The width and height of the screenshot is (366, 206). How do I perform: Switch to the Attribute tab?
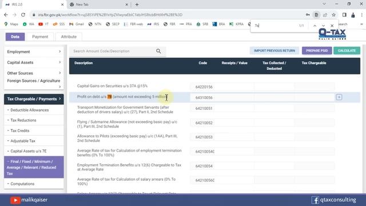[x=69, y=37]
